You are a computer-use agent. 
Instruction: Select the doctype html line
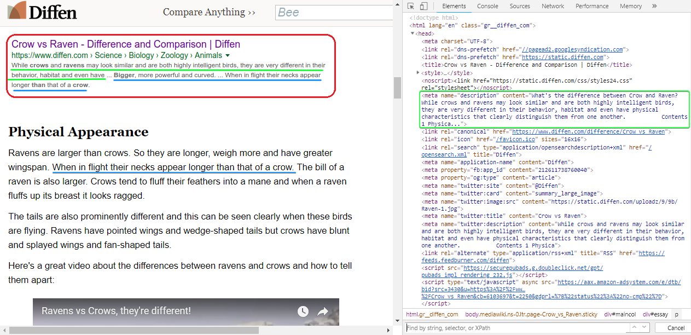[x=435, y=18]
